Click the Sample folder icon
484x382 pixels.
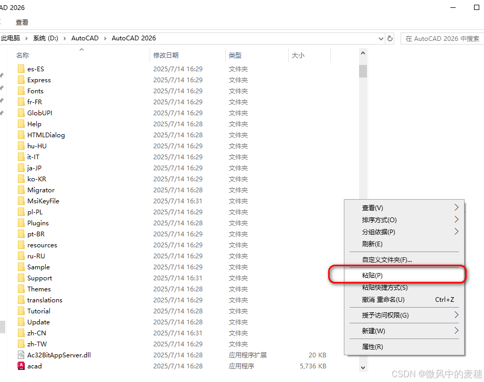pyautogui.click(x=21, y=267)
